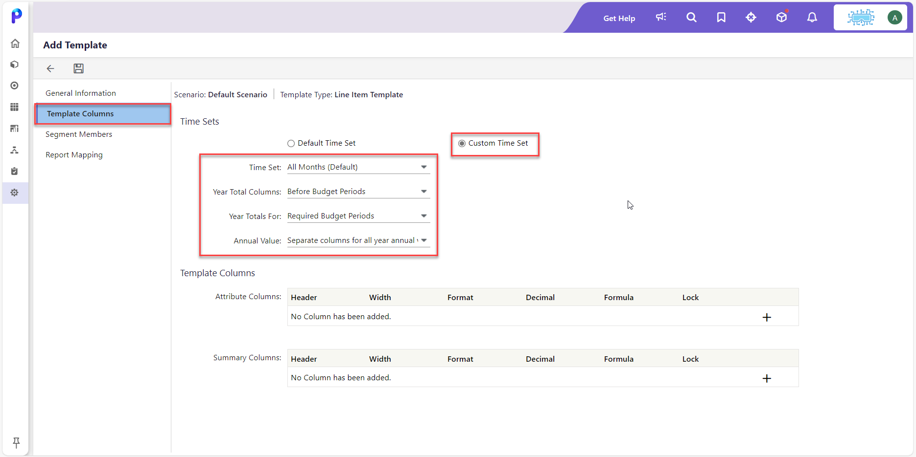916x457 pixels.
Task: Open the Planful logo home
Action: tap(16, 16)
